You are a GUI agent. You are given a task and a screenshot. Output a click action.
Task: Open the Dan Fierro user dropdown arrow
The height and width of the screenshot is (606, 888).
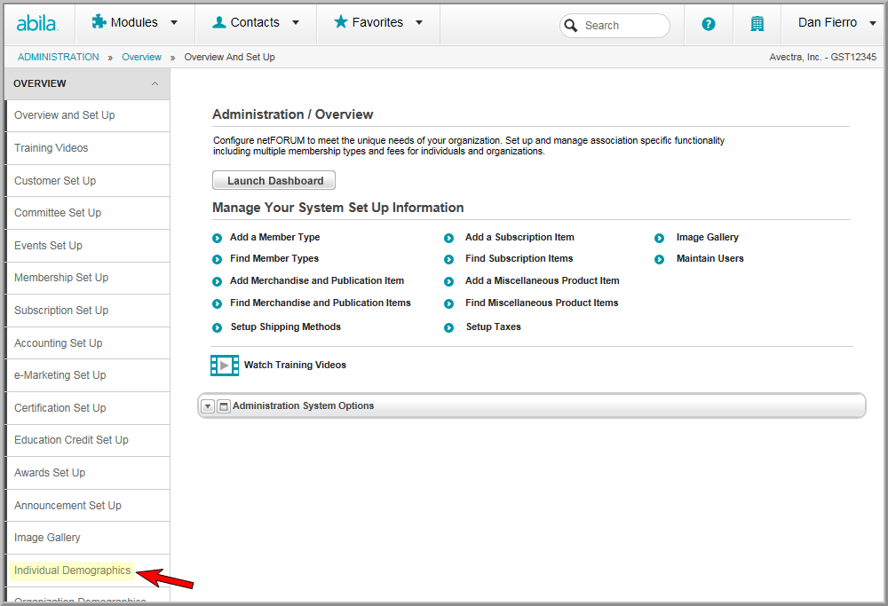[873, 23]
